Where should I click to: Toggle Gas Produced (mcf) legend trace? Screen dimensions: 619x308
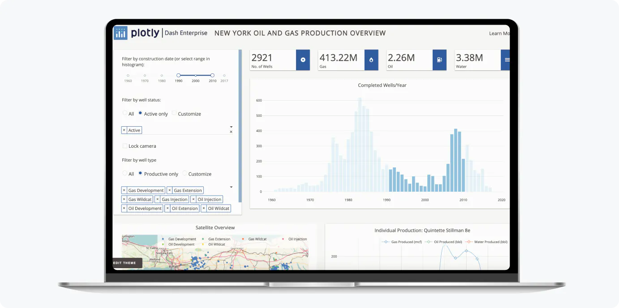click(401, 242)
